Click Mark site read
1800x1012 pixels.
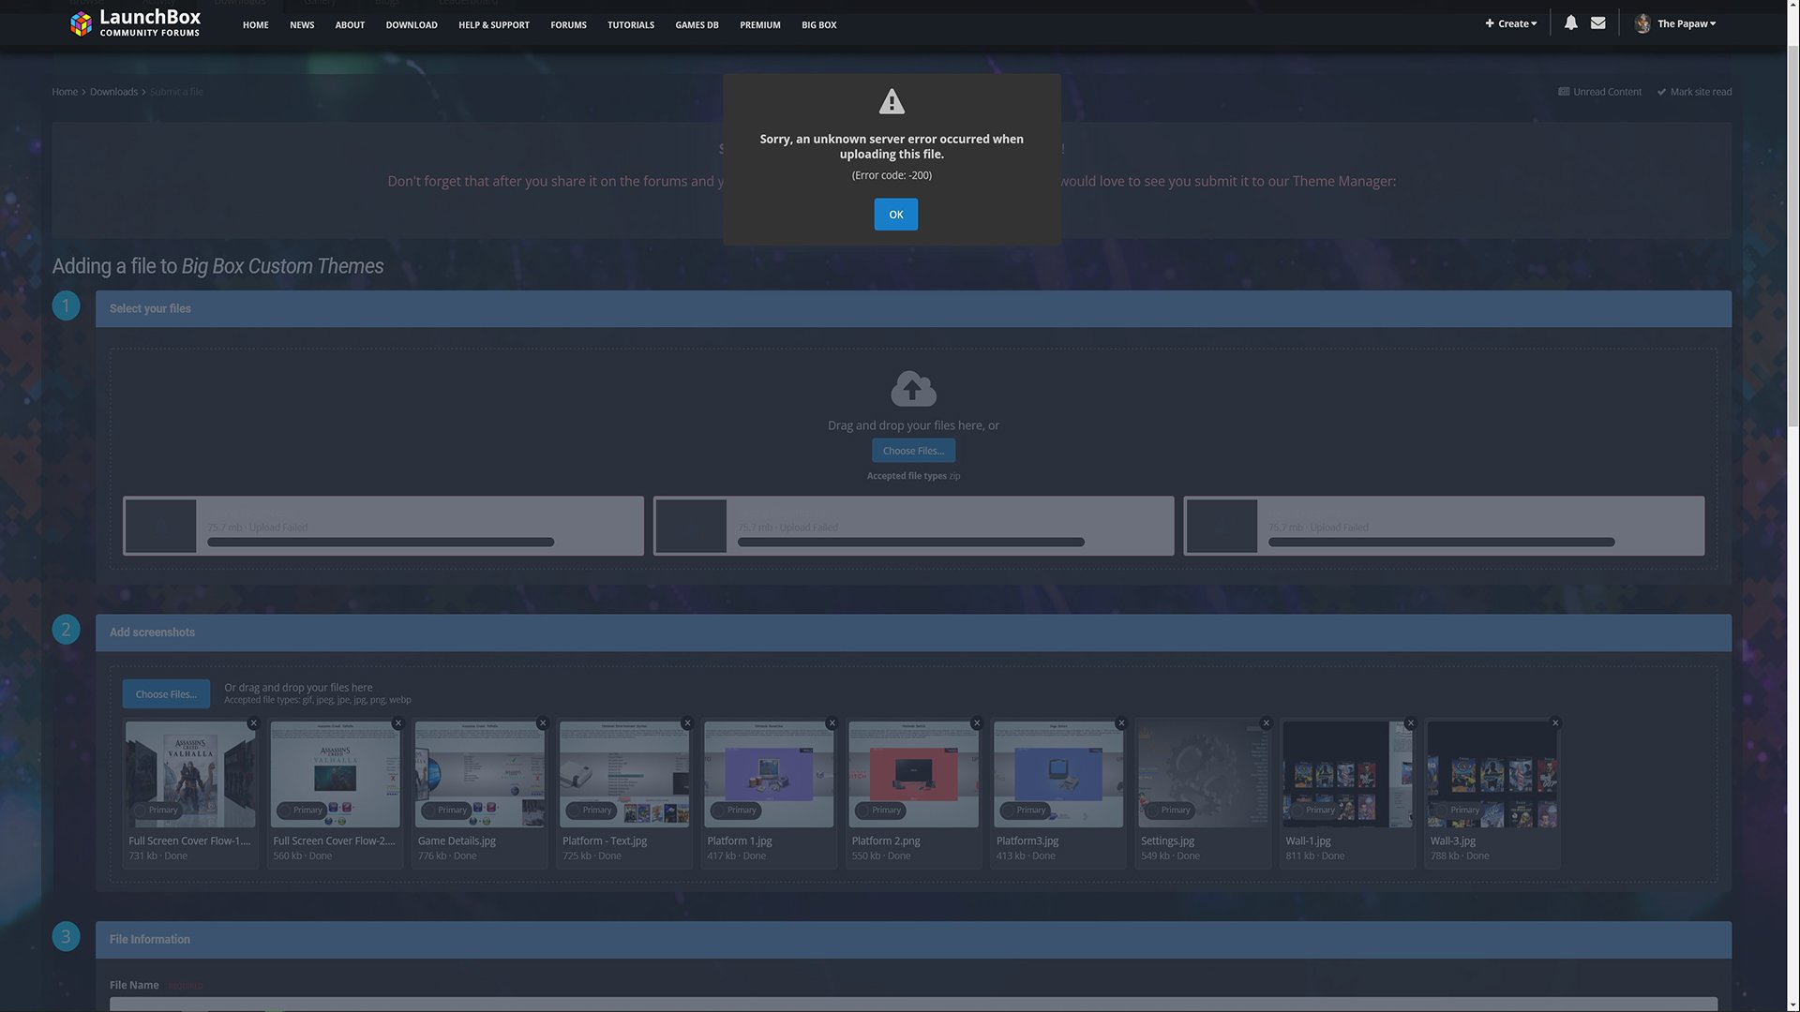[x=1694, y=92]
